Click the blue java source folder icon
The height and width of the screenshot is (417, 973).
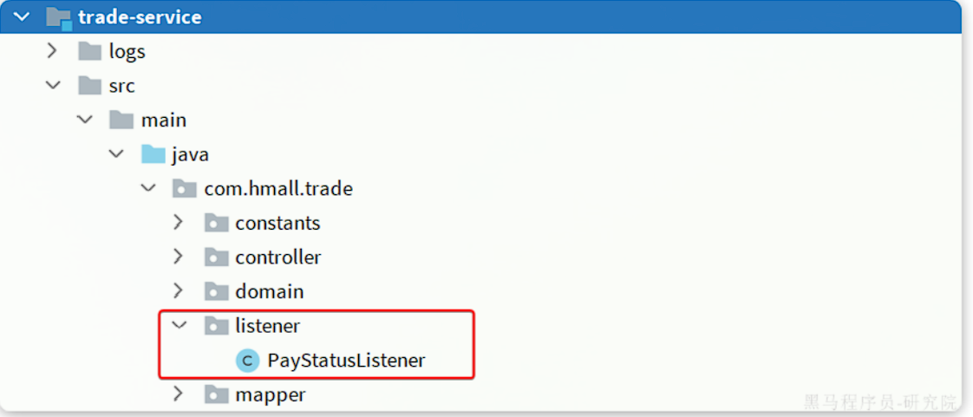point(153,154)
